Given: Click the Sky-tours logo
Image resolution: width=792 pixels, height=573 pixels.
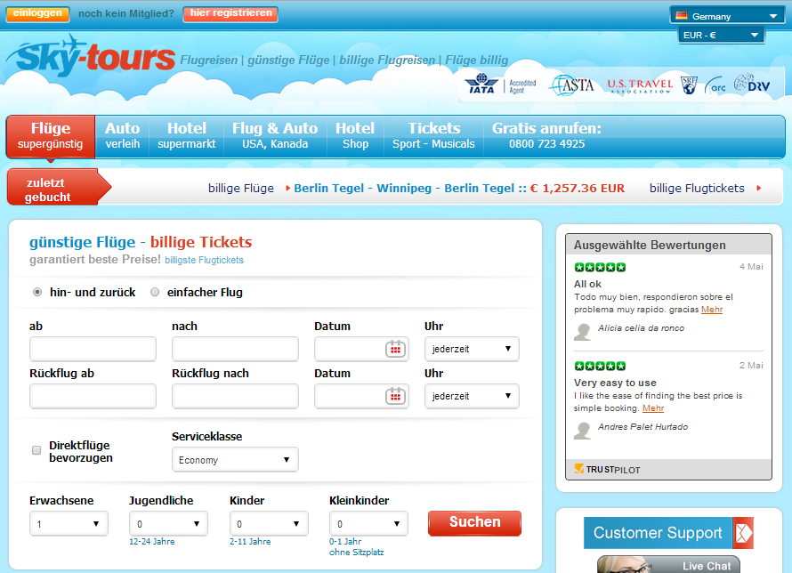Looking at the screenshot, I should click(91, 57).
